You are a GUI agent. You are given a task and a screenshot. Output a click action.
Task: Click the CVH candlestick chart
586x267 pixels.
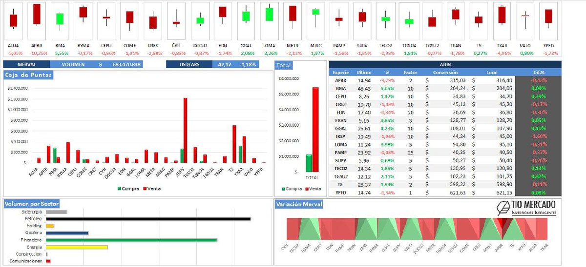coord(176,21)
